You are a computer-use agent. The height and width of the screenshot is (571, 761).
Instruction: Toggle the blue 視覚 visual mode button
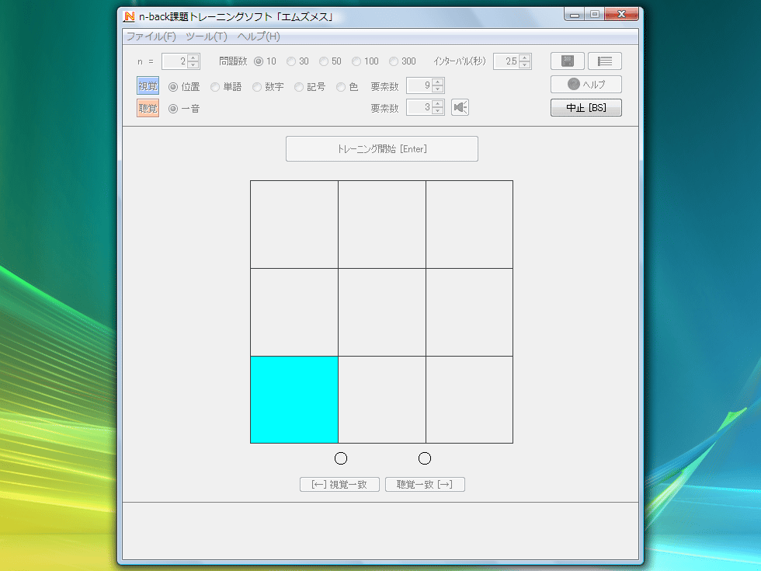point(148,86)
